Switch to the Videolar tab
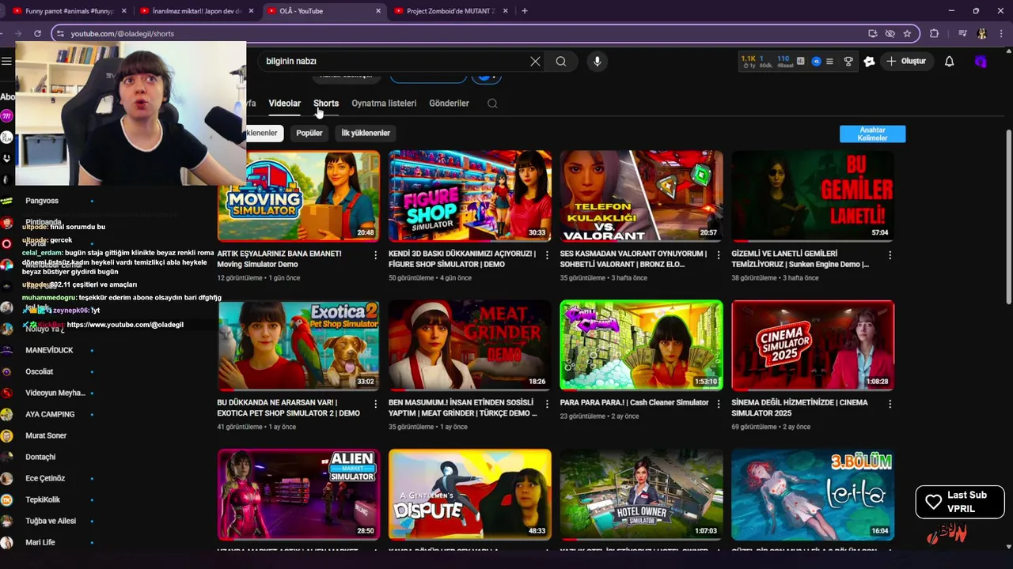The height and width of the screenshot is (569, 1013). (x=284, y=104)
